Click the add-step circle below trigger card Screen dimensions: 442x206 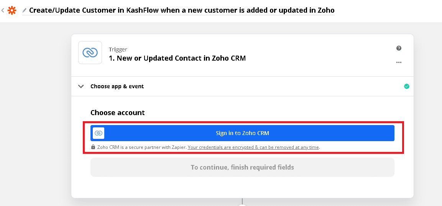[242, 205]
